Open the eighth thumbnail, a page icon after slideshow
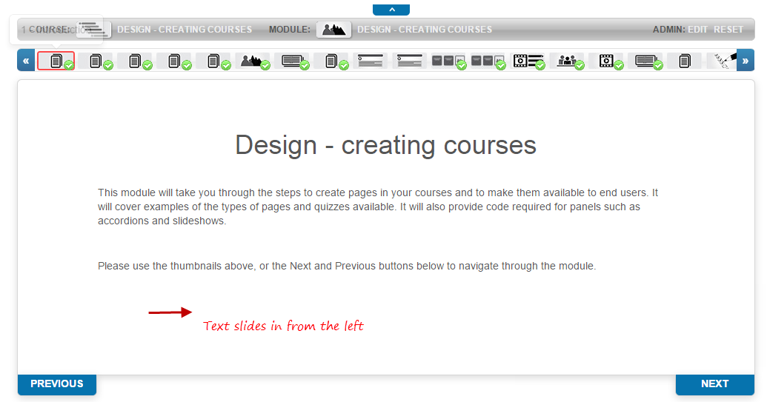 (x=331, y=61)
